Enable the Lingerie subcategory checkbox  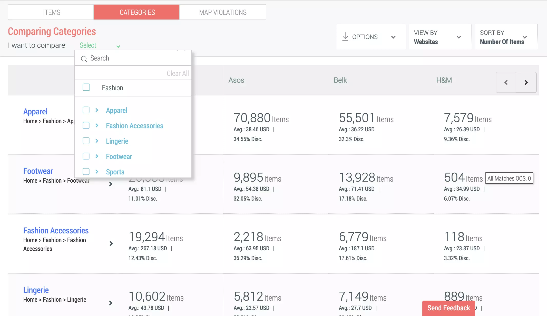click(86, 141)
